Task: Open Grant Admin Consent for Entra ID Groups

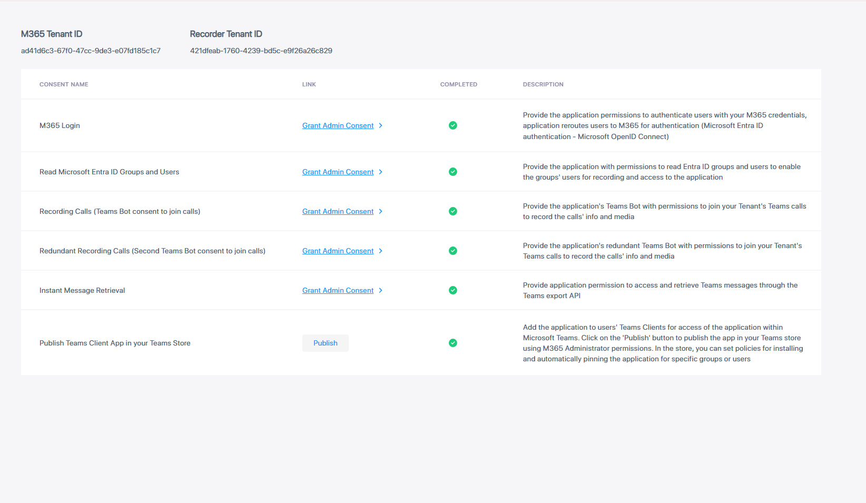Action: point(338,172)
